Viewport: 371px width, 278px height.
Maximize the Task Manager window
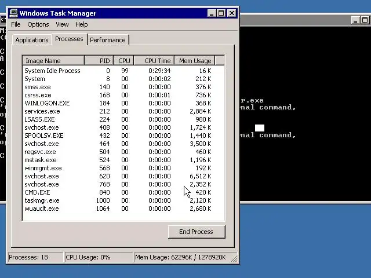(221, 13)
